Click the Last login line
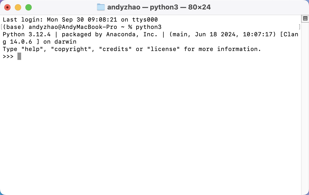This screenshot has height=195, width=309. (80, 20)
